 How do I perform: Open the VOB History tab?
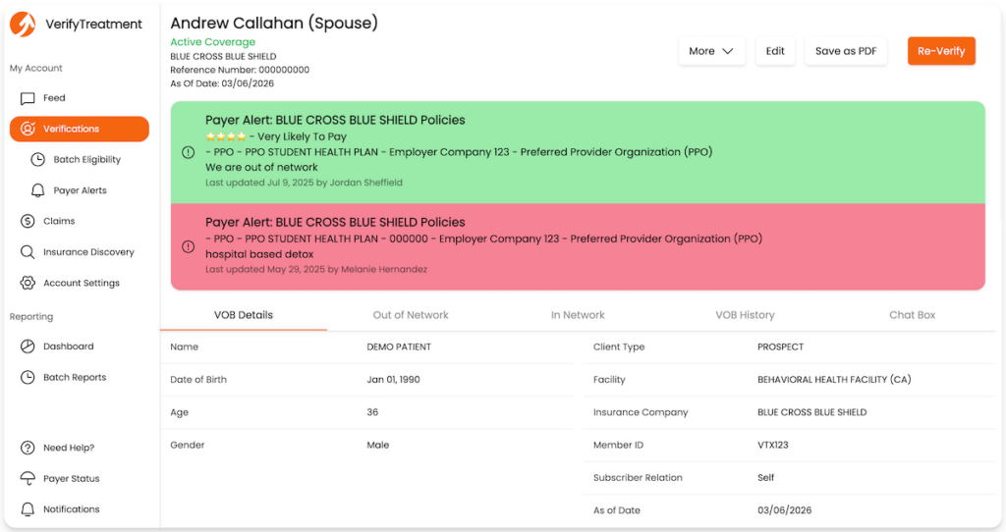745,315
